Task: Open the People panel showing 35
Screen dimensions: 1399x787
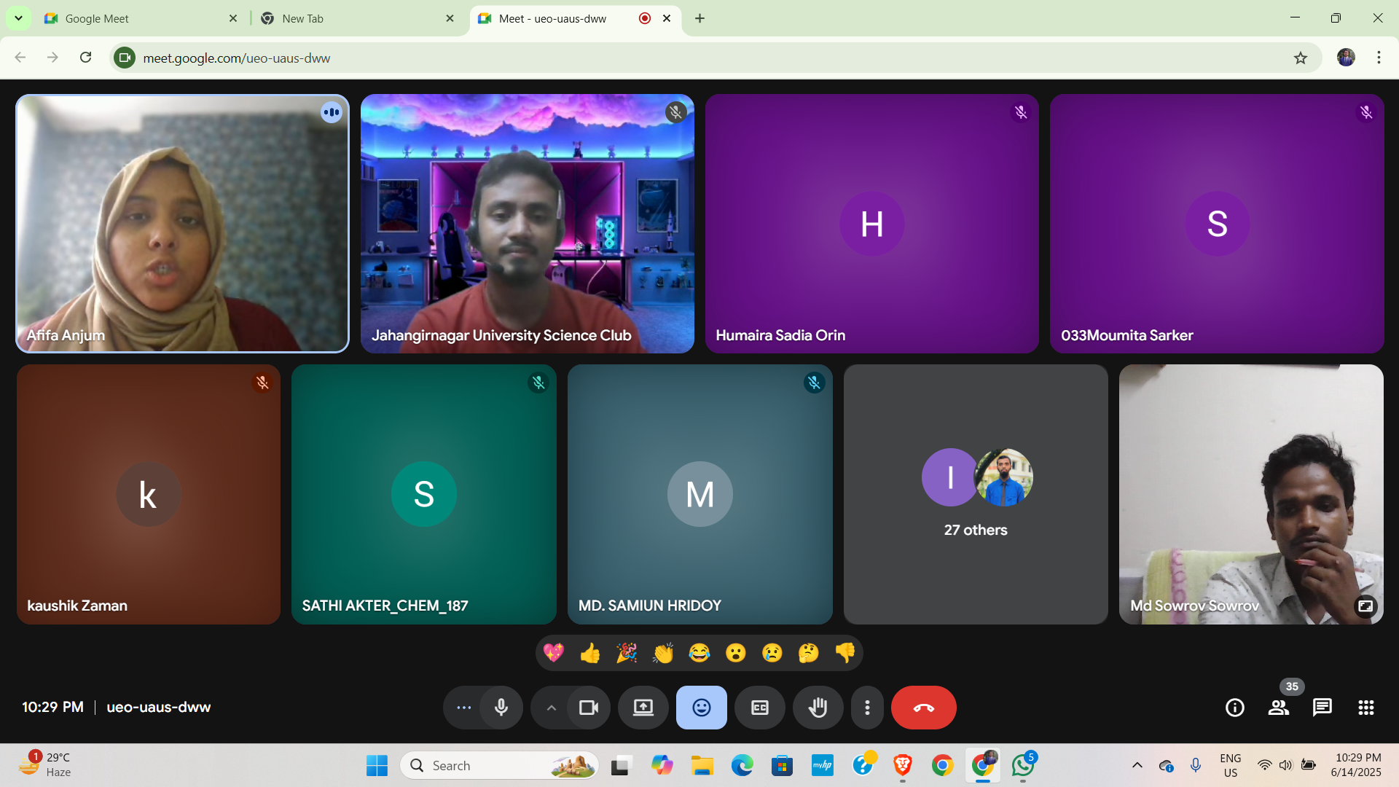Action: click(x=1279, y=708)
